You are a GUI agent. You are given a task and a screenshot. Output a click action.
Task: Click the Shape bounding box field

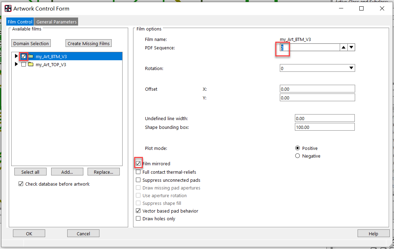[324, 127]
